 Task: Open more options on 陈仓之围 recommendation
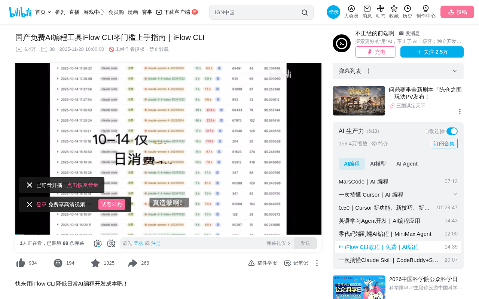pos(460,112)
